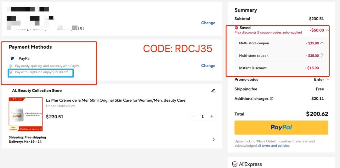Image resolution: width=340 pixels, height=168 pixels.
Task: Collapse the Saved discounts section
Action: click(x=328, y=30)
